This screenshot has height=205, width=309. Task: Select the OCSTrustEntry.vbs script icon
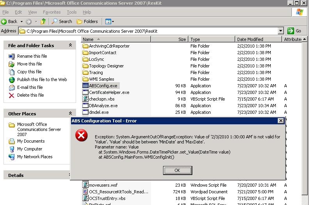[85, 198]
